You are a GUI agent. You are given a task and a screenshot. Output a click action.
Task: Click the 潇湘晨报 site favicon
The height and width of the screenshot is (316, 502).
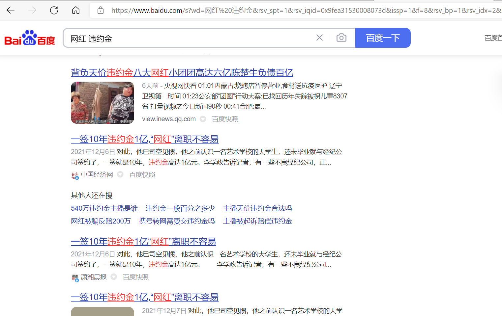74,277
